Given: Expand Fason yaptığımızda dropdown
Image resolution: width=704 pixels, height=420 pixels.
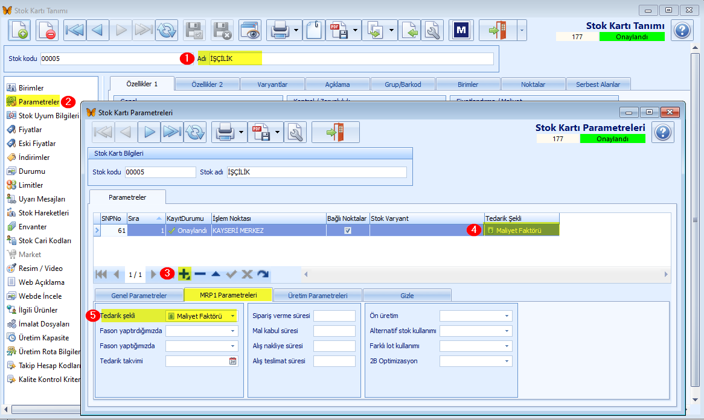Looking at the screenshot, I should tap(232, 346).
